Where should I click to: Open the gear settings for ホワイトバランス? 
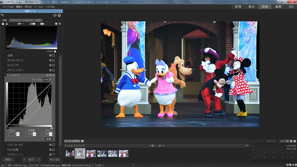click(50, 60)
